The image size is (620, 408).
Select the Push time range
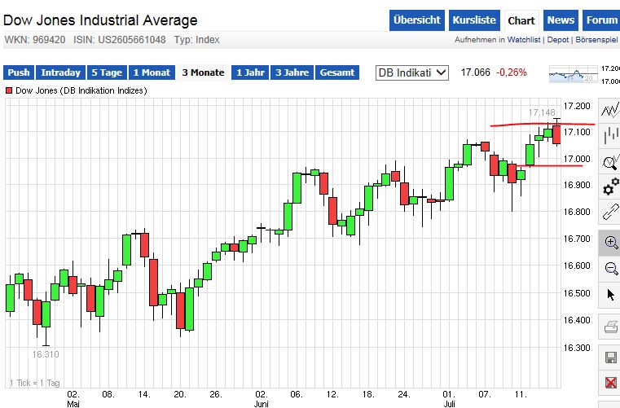tap(19, 72)
